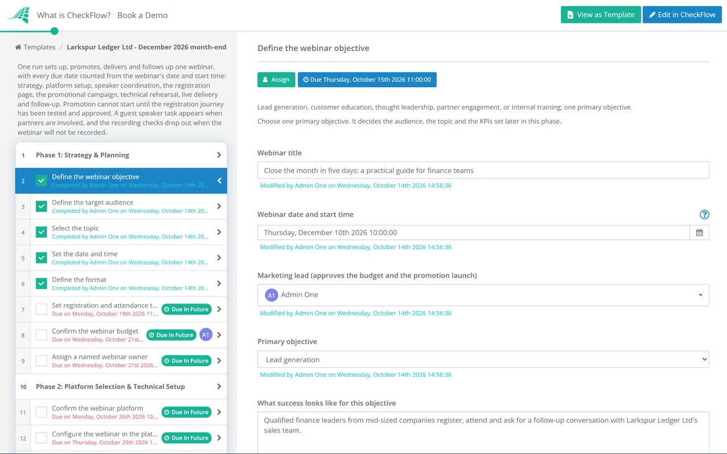Toggle Set the date and time checkbox
The image size is (727, 454).
41,258
